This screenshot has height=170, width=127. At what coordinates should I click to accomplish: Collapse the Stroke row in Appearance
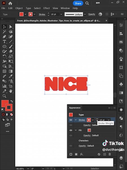click(76, 120)
